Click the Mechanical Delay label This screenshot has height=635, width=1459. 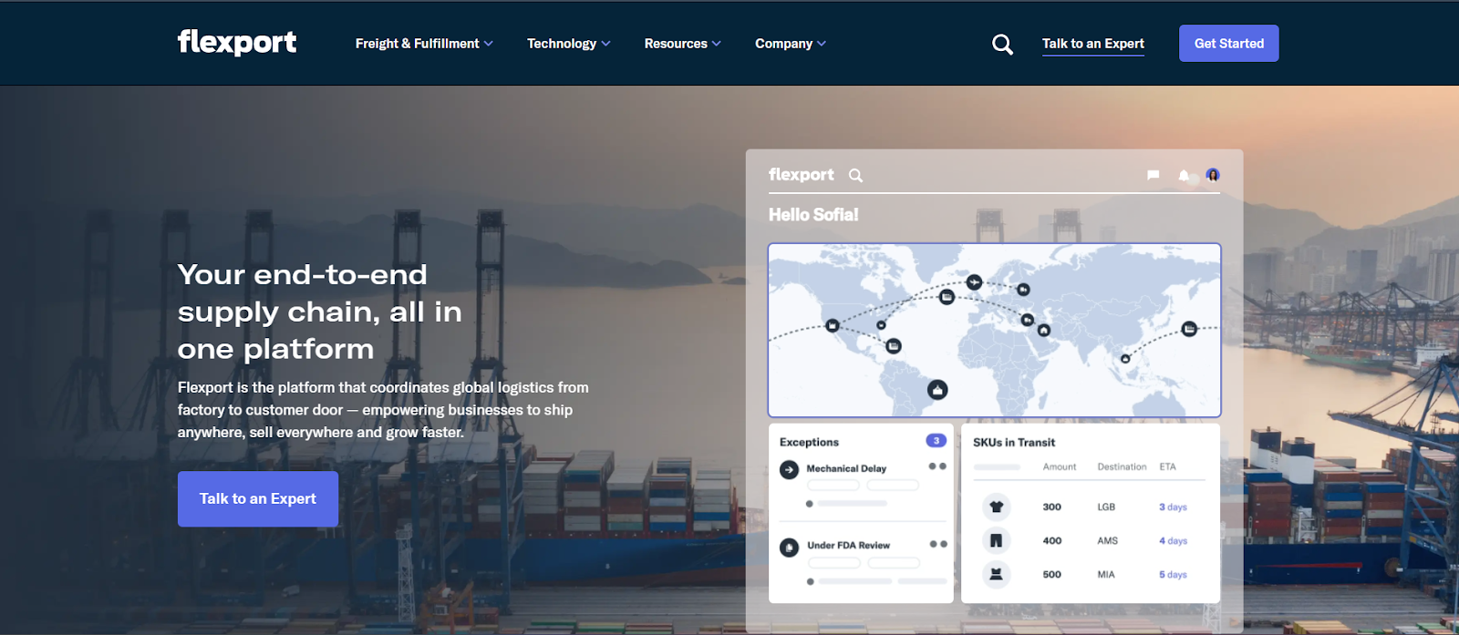pos(846,468)
